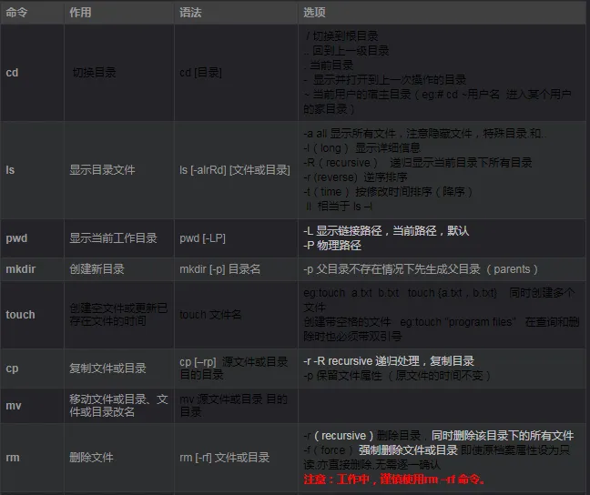The height and width of the screenshot is (495, 590).
Task: Click the mkdir [-p] 目录名 syntax cell
Action: (x=236, y=269)
